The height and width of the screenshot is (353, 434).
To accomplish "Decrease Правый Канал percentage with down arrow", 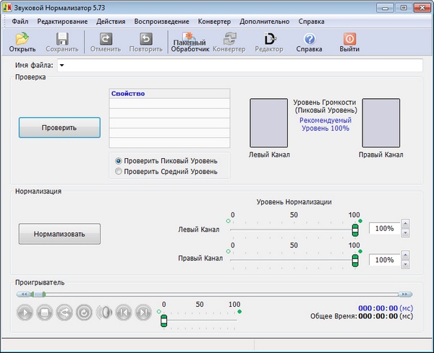I will [405, 263].
